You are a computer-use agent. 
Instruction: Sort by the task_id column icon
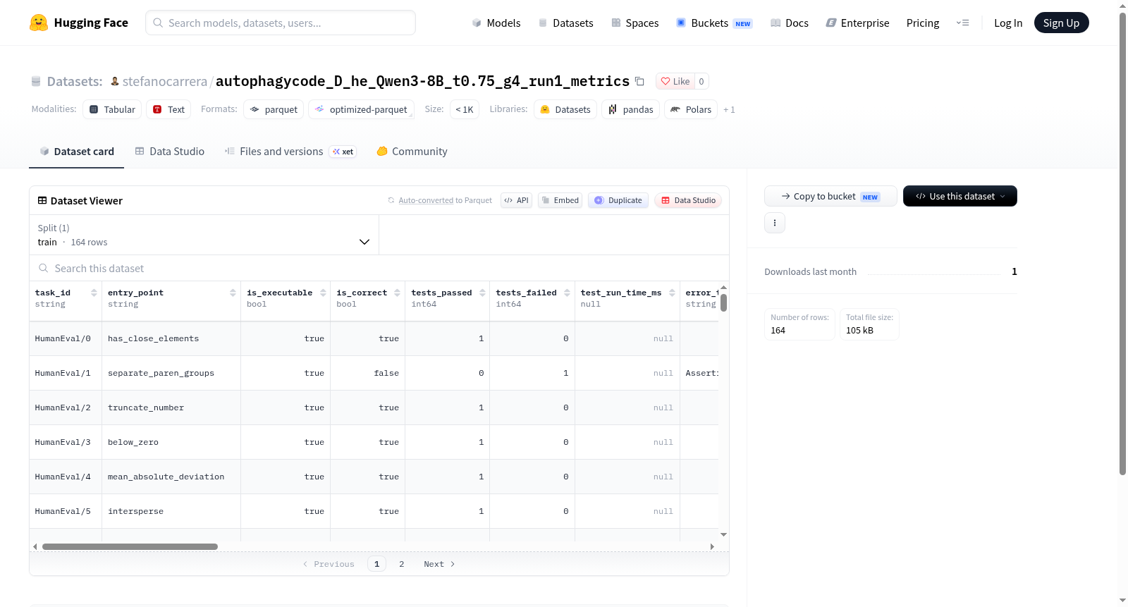pyautogui.click(x=94, y=293)
